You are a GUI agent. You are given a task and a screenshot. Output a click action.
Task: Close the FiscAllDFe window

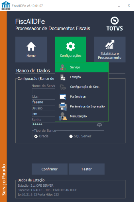tap(129, 6)
